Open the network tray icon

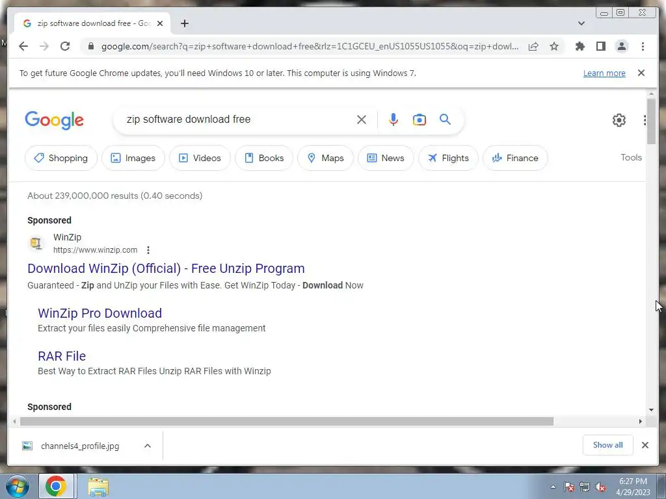pos(585,487)
